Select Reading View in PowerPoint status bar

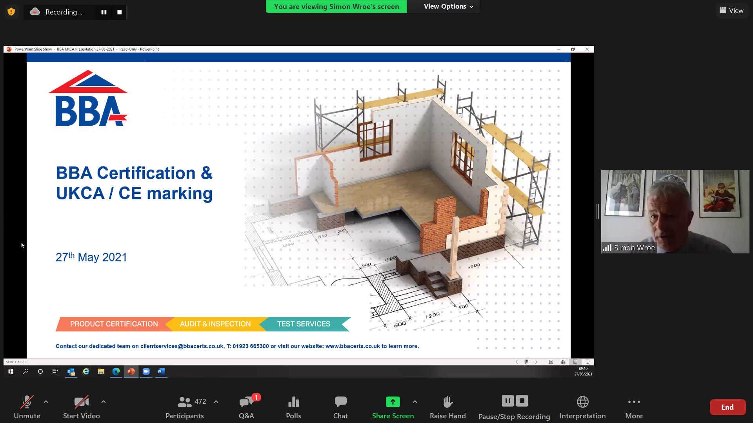coord(575,362)
